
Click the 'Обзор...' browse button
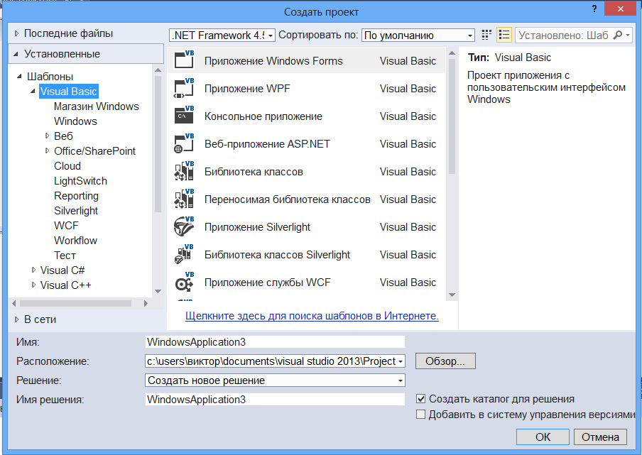pyautogui.click(x=445, y=361)
